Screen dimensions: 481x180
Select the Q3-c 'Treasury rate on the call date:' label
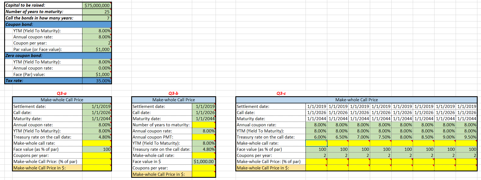265,137
